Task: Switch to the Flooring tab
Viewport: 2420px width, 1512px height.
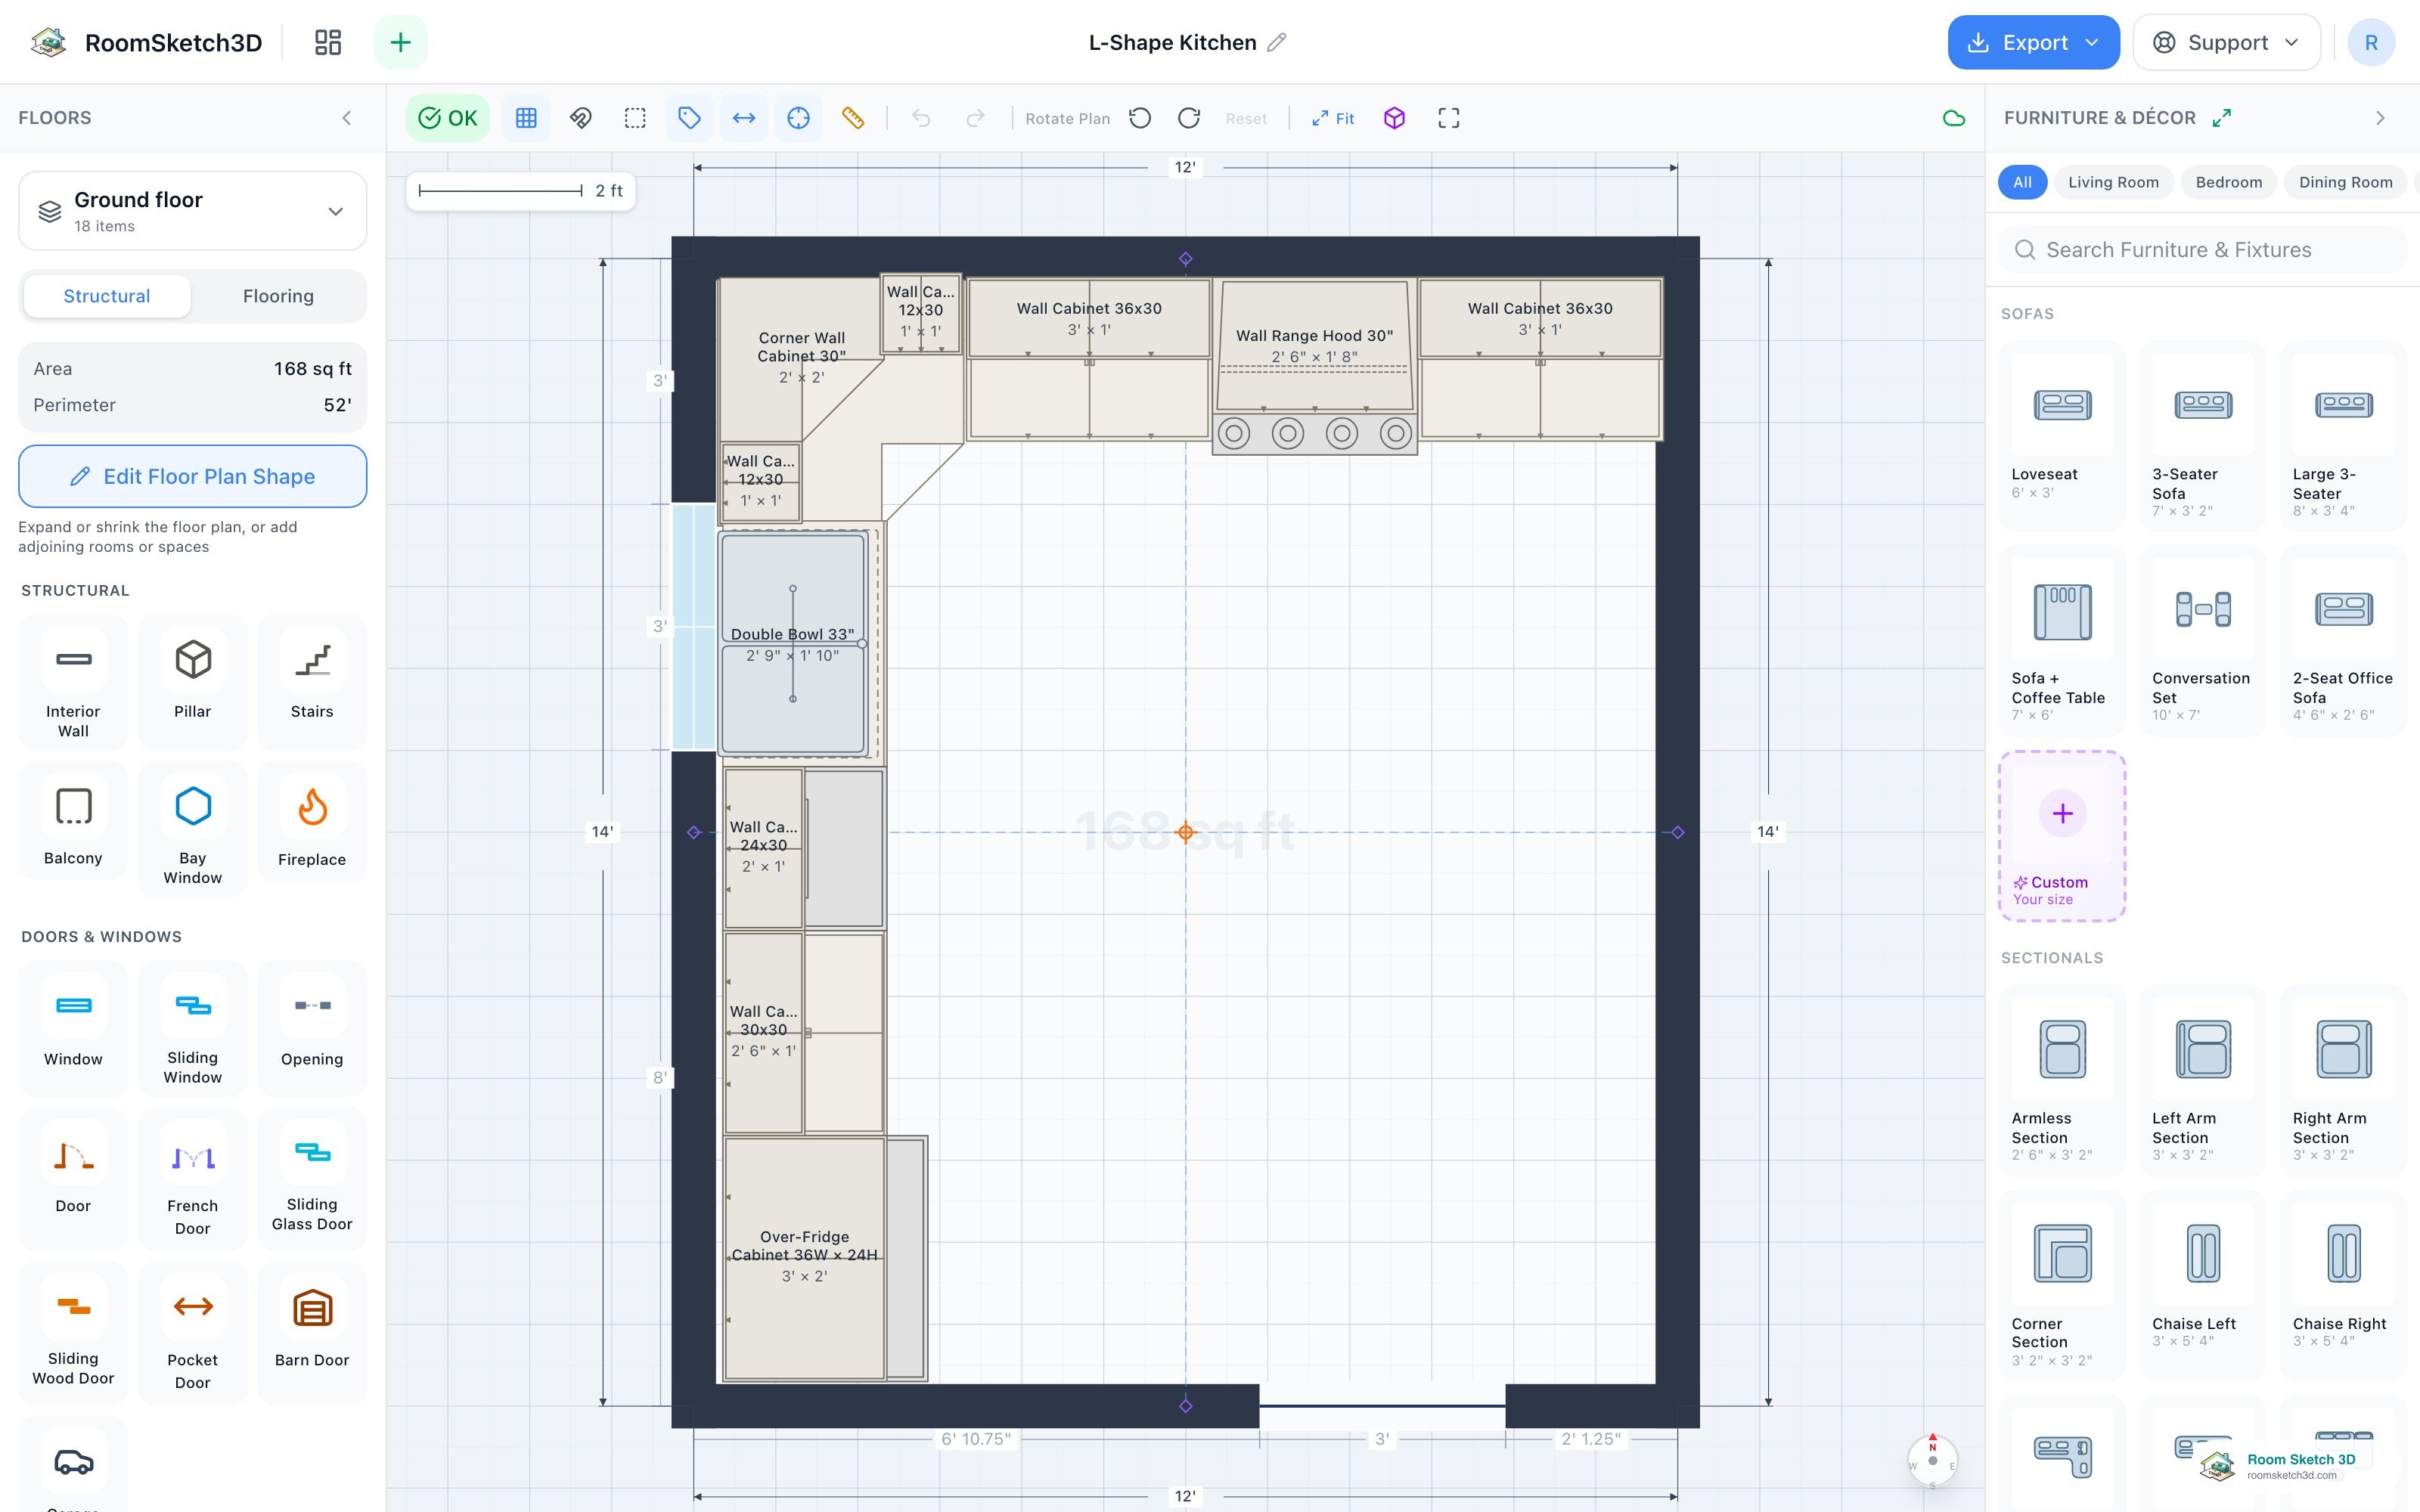Action: pos(278,296)
